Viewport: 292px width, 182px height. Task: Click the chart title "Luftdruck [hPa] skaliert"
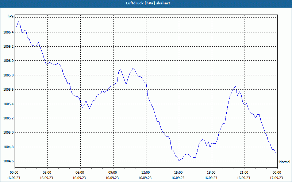pos(148,3)
